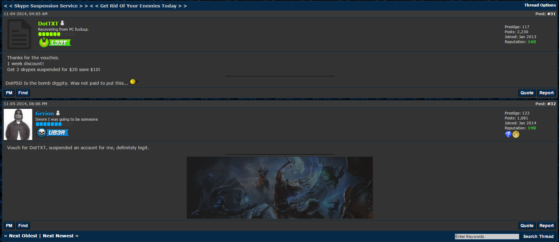Click the post date 11-05-2014, 06:06 PM
559x242 pixels.
[x=25, y=104]
